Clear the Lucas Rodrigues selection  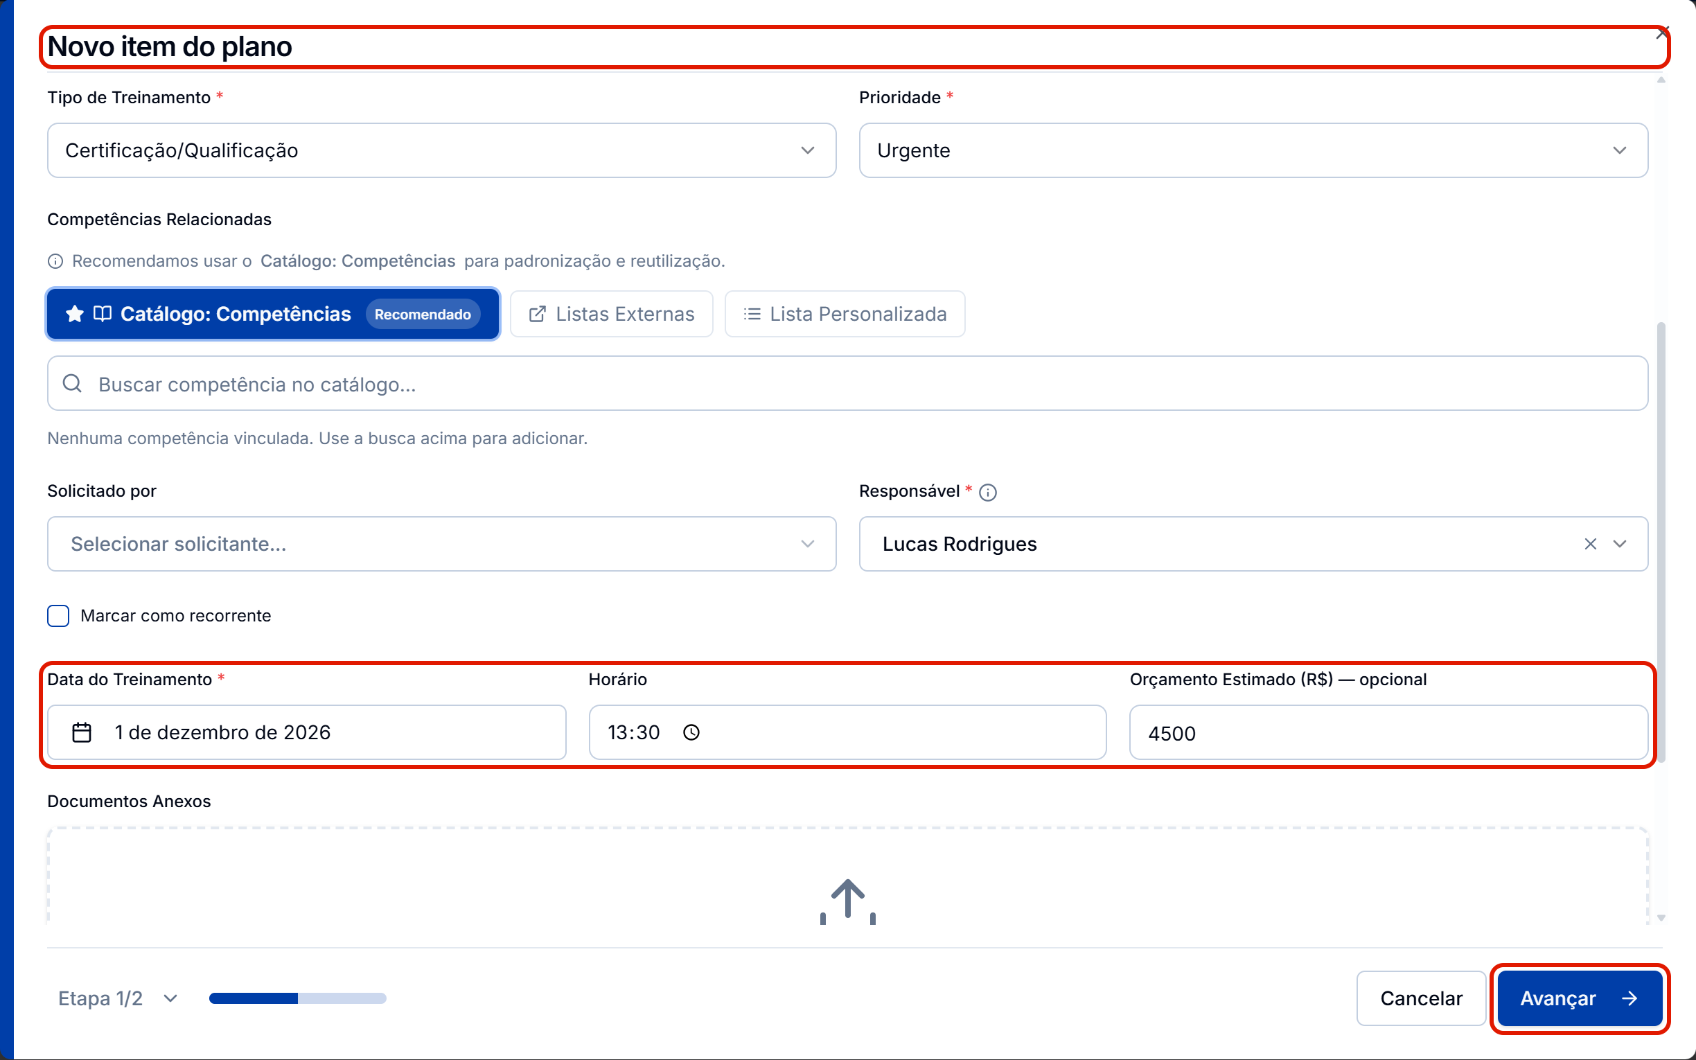1590,544
